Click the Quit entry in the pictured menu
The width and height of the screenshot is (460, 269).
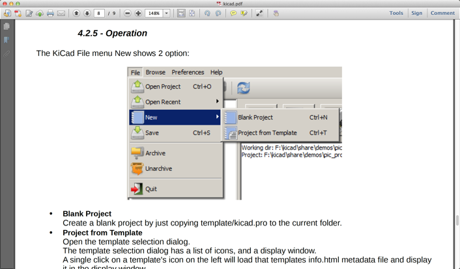pos(176,189)
